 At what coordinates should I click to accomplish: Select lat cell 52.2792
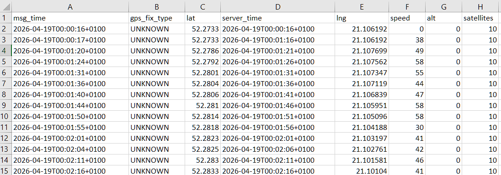pyautogui.click(x=203, y=62)
